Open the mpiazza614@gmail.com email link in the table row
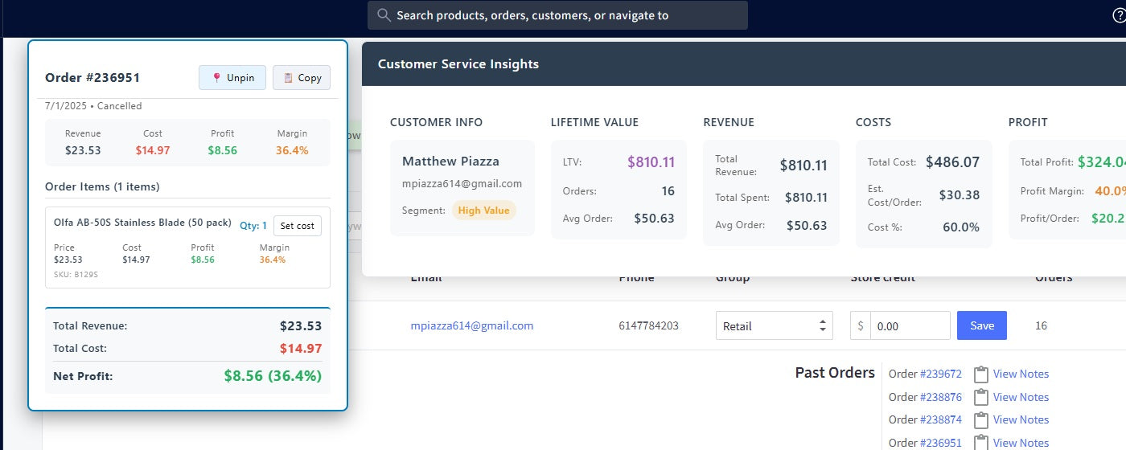This screenshot has width=1126, height=450. [471, 325]
